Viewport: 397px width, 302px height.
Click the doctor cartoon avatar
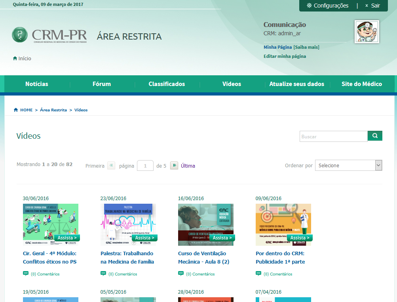[367, 32]
